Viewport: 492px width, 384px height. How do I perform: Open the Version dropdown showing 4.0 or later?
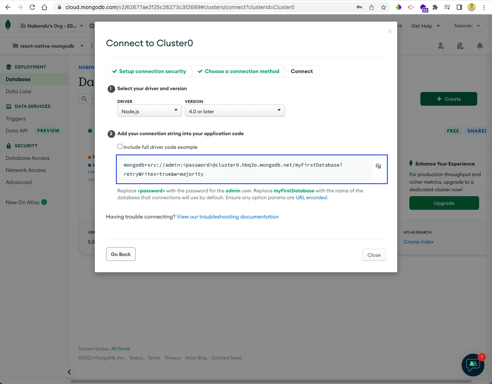pyautogui.click(x=235, y=111)
